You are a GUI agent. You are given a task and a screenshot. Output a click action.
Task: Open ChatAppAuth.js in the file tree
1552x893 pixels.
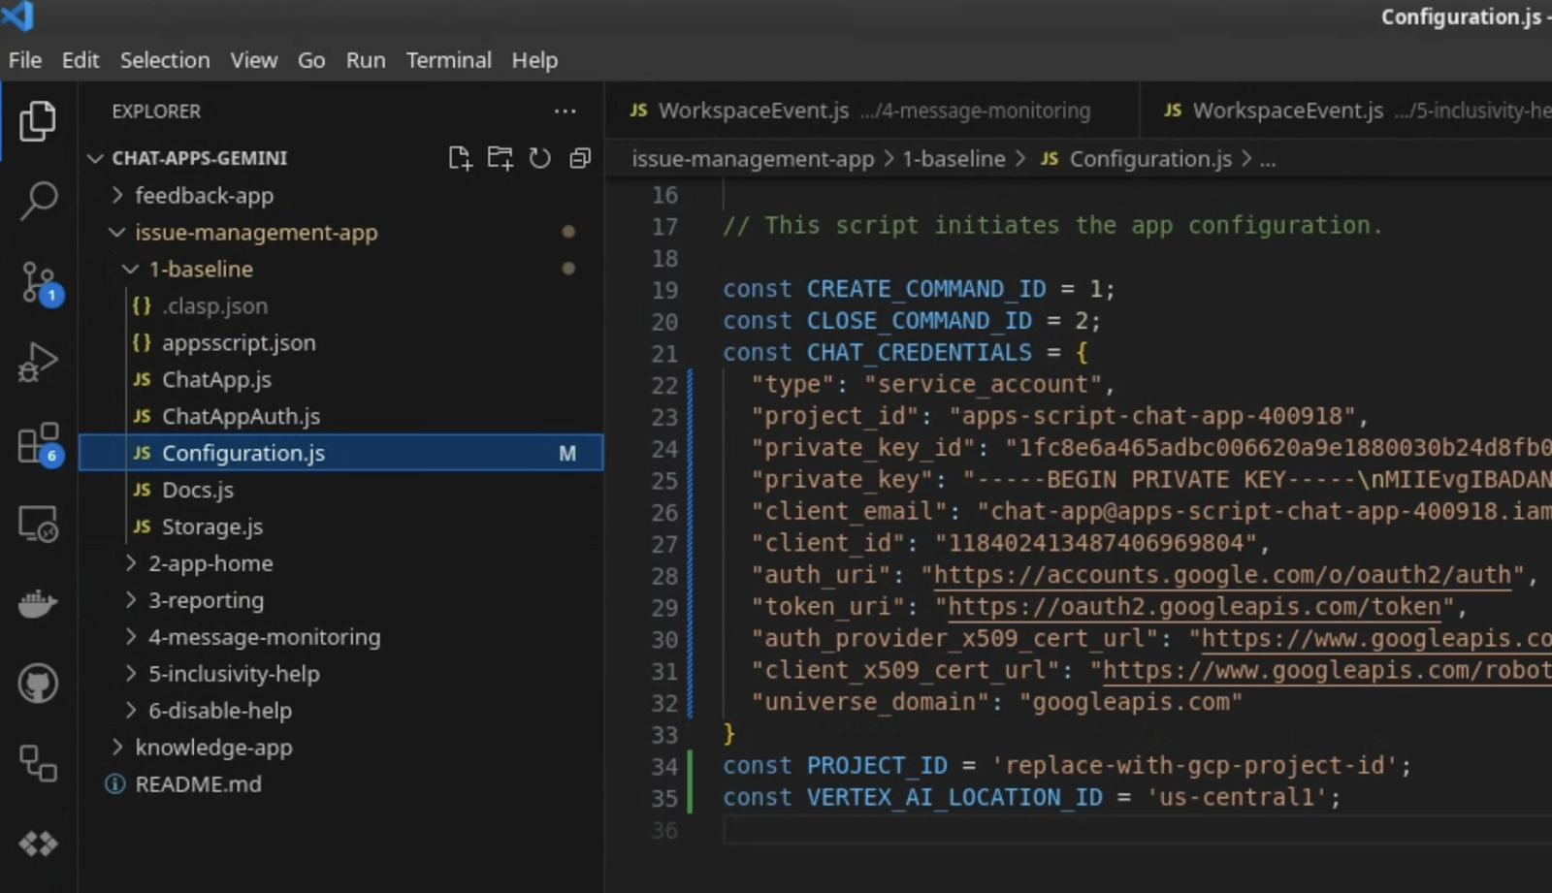point(241,417)
